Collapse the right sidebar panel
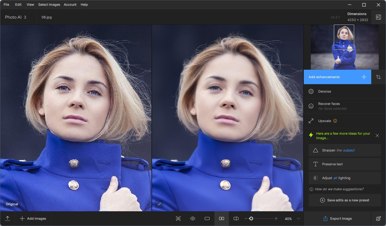This screenshot has width=386, height=226. 378,17
